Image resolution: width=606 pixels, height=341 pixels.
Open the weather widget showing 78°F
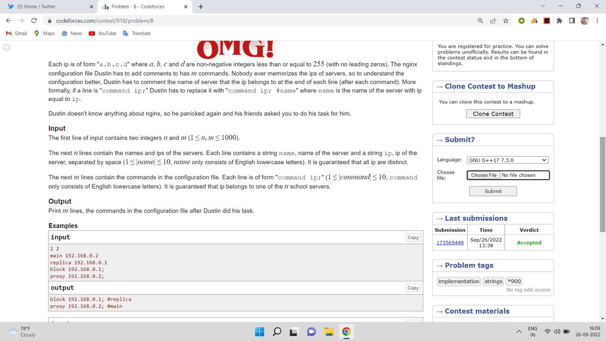[x=22, y=331]
